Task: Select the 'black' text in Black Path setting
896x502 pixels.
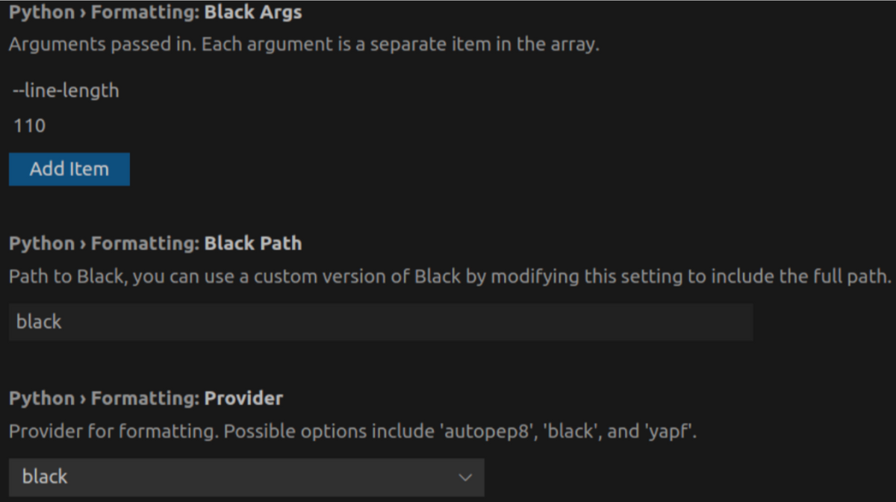Action: click(39, 321)
